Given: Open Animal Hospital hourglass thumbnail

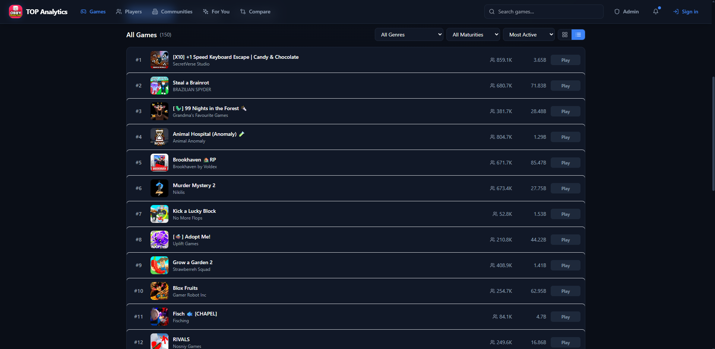Looking at the screenshot, I should point(159,137).
